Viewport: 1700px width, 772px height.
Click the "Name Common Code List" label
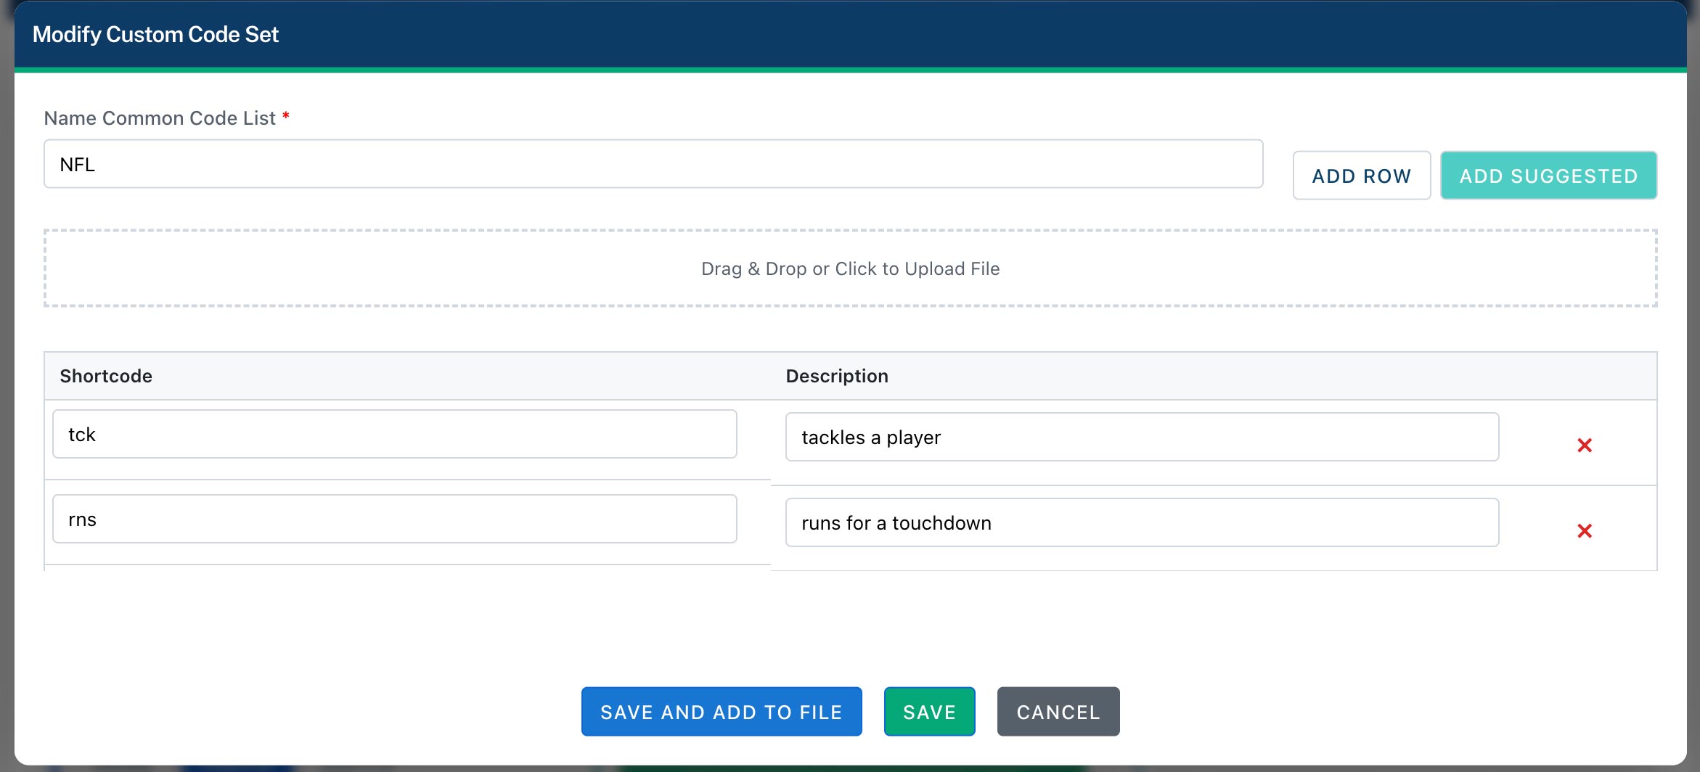(x=160, y=118)
